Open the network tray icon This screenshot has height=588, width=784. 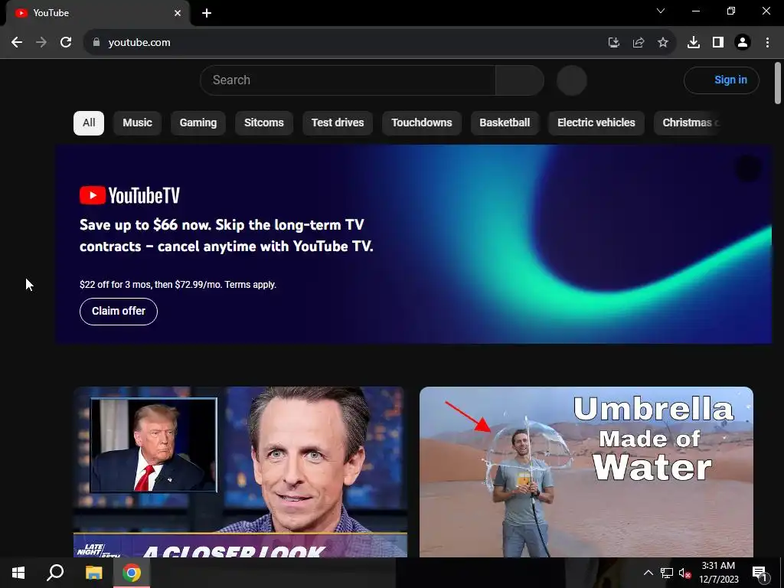(x=667, y=573)
